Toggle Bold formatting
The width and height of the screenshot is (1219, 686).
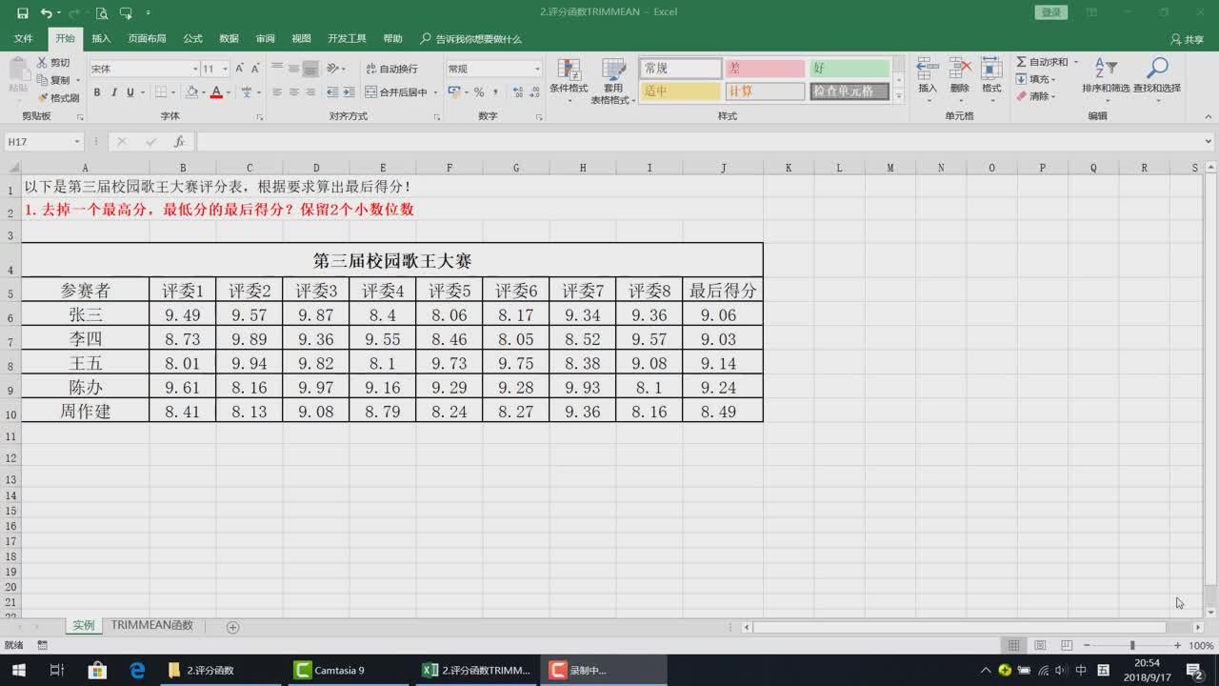tap(96, 92)
